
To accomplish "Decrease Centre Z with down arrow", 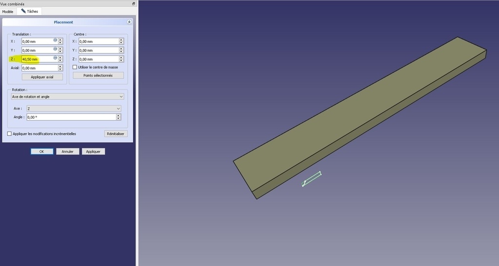I will click(x=121, y=61).
